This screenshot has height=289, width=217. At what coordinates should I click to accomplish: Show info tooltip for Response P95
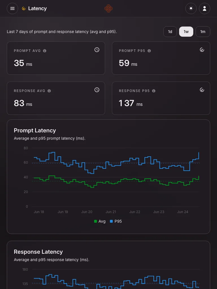(153, 91)
